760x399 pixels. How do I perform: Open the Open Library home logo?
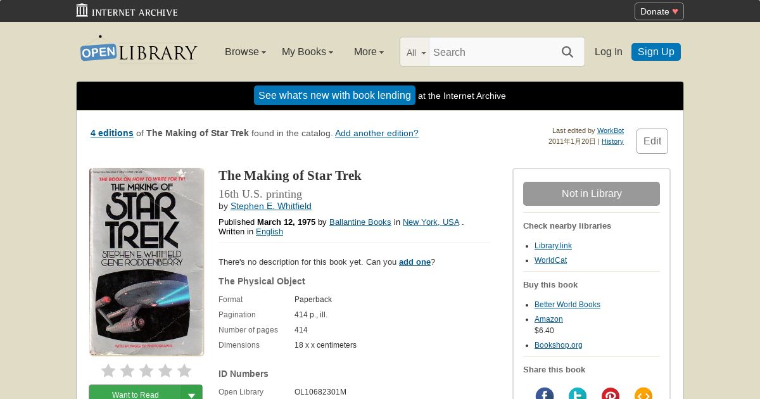[139, 49]
